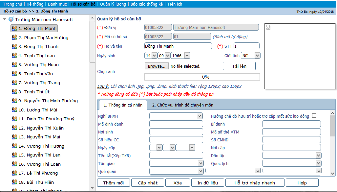The width and height of the screenshot is (337, 192).
Task: Select 18. Bùi Thu Hiền in tree
Action: tap(36, 182)
